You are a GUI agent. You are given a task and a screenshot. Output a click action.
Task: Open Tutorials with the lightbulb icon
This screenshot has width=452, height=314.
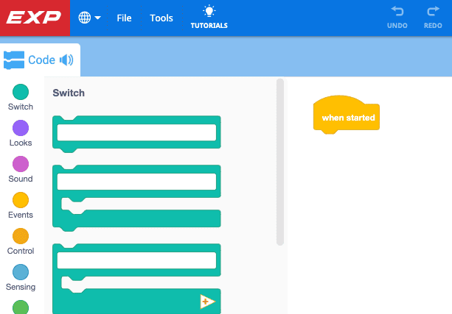coord(210,18)
